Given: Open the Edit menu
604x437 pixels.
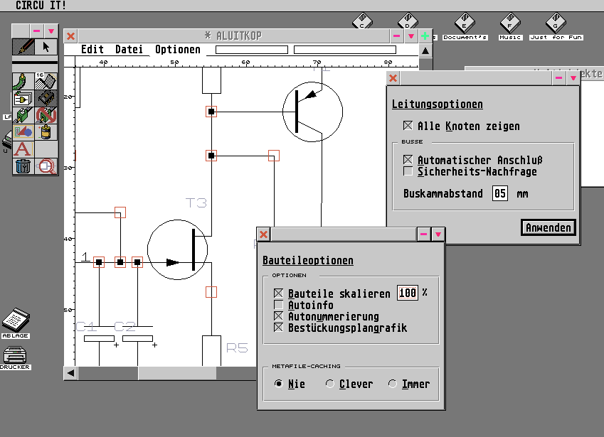Looking at the screenshot, I should click(x=92, y=50).
